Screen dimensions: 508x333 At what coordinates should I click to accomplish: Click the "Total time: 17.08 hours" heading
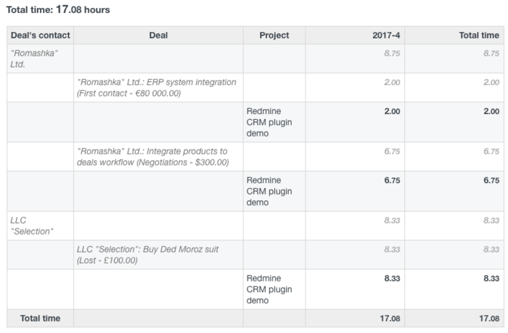(58, 10)
